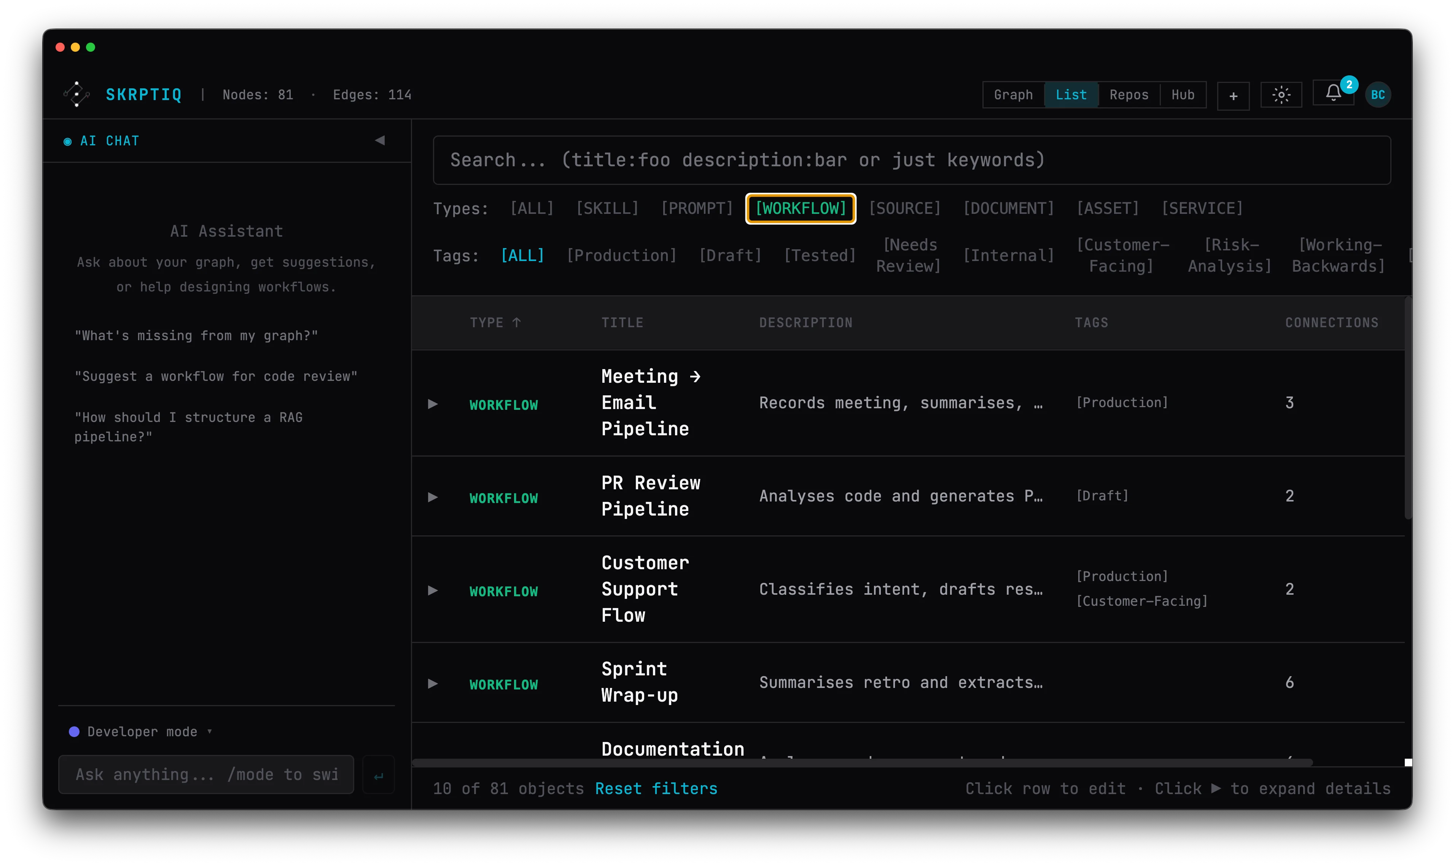Click the AI Chat status indicator dot
The width and height of the screenshot is (1455, 866).
coord(68,141)
